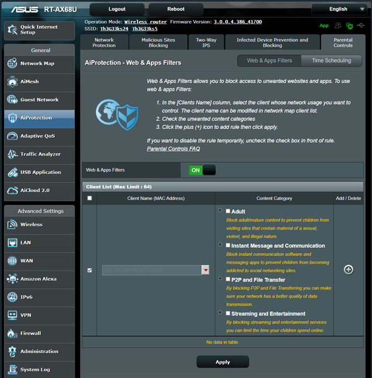372x378 pixels.
Task: Open the client name dropdown arrow
Action: [205, 270]
